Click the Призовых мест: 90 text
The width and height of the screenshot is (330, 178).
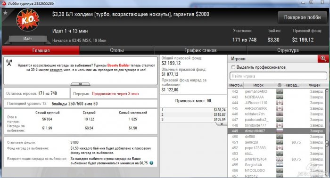pyautogui.click(x=193, y=101)
